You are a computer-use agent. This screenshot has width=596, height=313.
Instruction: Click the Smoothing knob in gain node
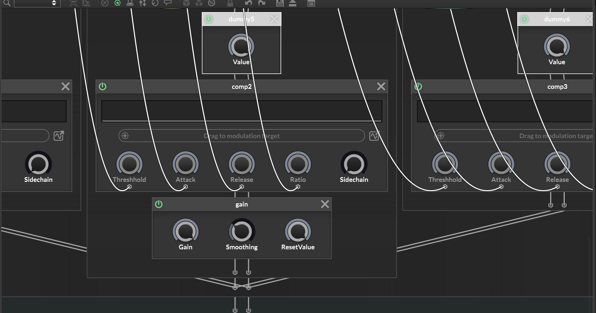(241, 231)
